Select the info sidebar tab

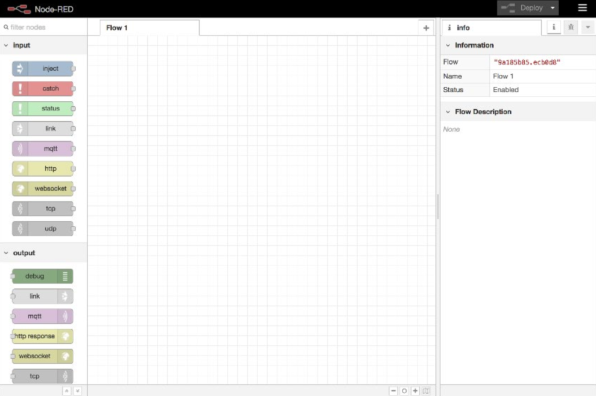click(491, 28)
